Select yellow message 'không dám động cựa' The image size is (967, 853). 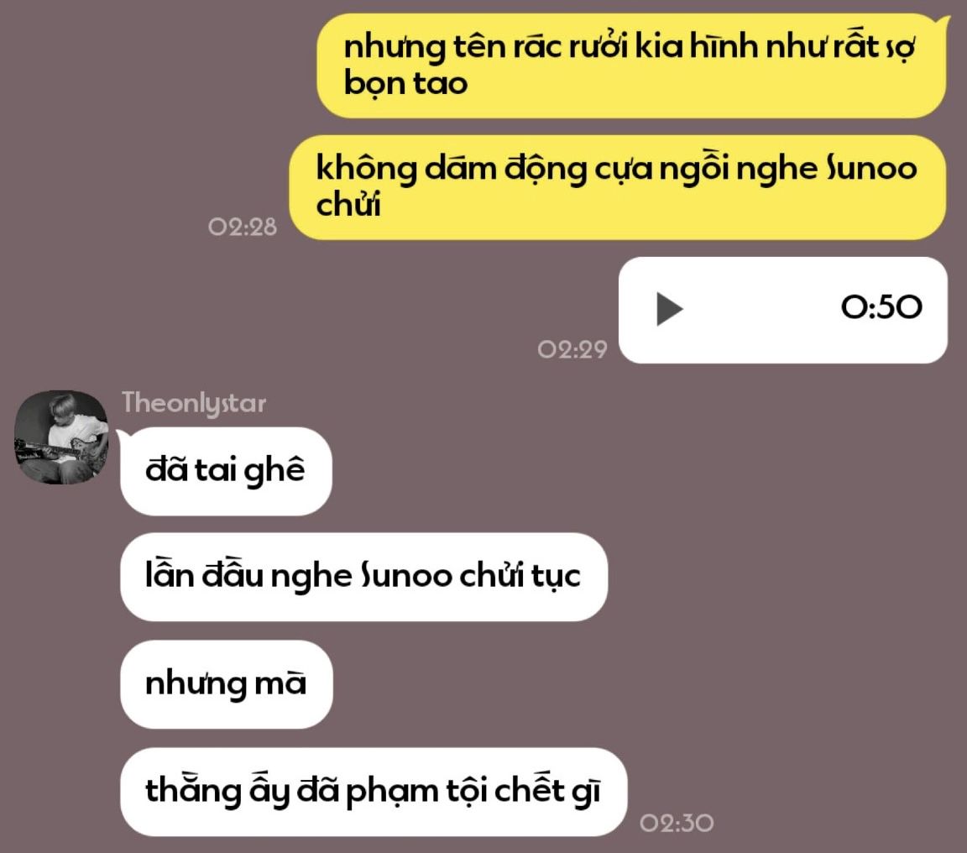[617, 187]
